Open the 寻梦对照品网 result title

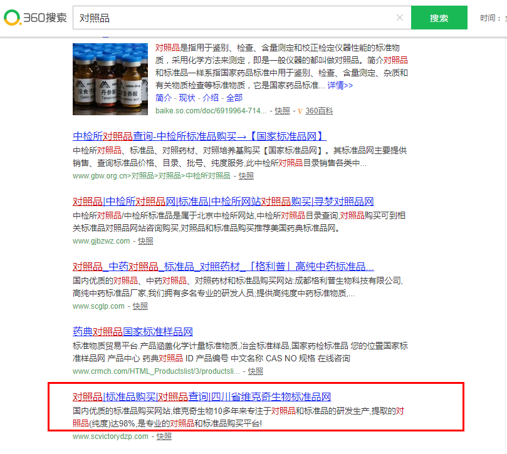223,202
